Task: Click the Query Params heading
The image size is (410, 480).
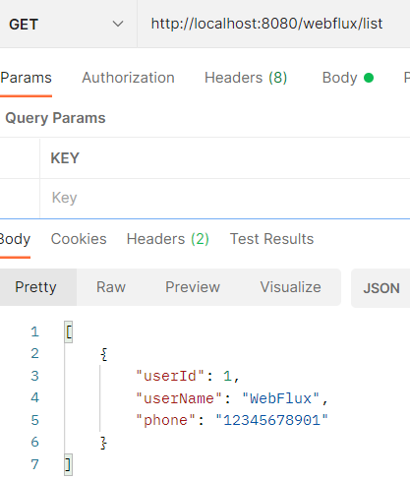Action: 55,118
